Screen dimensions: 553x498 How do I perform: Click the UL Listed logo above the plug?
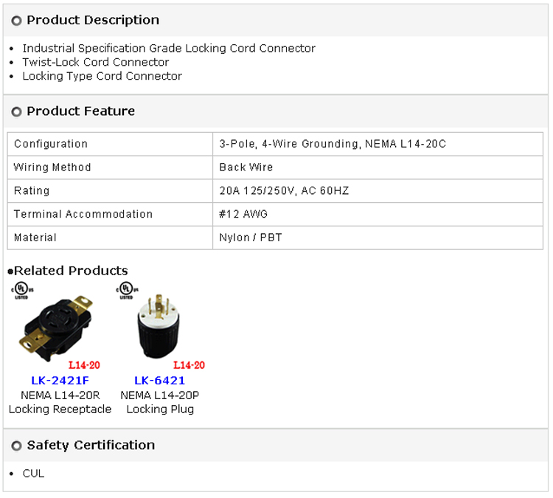127,288
